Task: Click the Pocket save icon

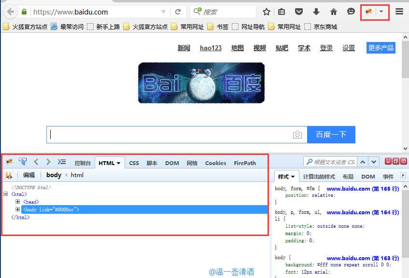Action: pyautogui.click(x=299, y=12)
